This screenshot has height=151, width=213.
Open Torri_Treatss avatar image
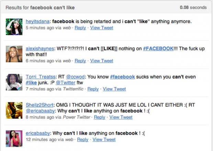click(14, 82)
